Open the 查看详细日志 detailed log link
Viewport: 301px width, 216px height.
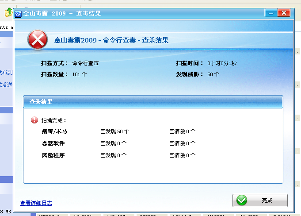point(36,203)
